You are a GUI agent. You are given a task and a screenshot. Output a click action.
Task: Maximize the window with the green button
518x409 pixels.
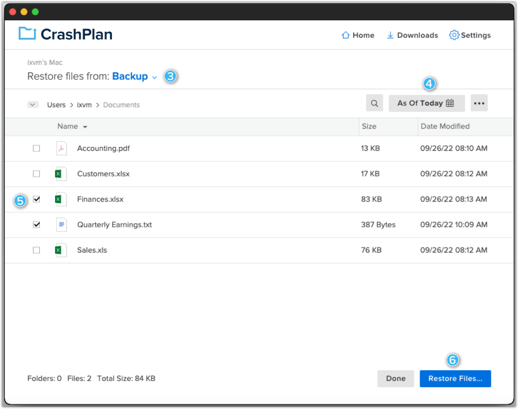tap(35, 12)
